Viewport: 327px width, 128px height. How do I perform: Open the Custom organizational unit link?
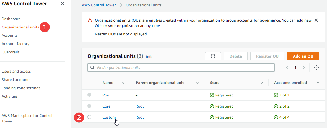click(x=109, y=117)
